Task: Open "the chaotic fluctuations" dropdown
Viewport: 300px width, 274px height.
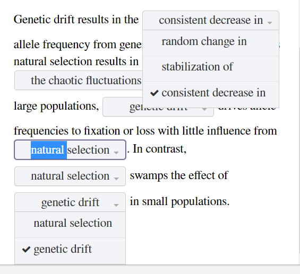Action: [x=79, y=81]
